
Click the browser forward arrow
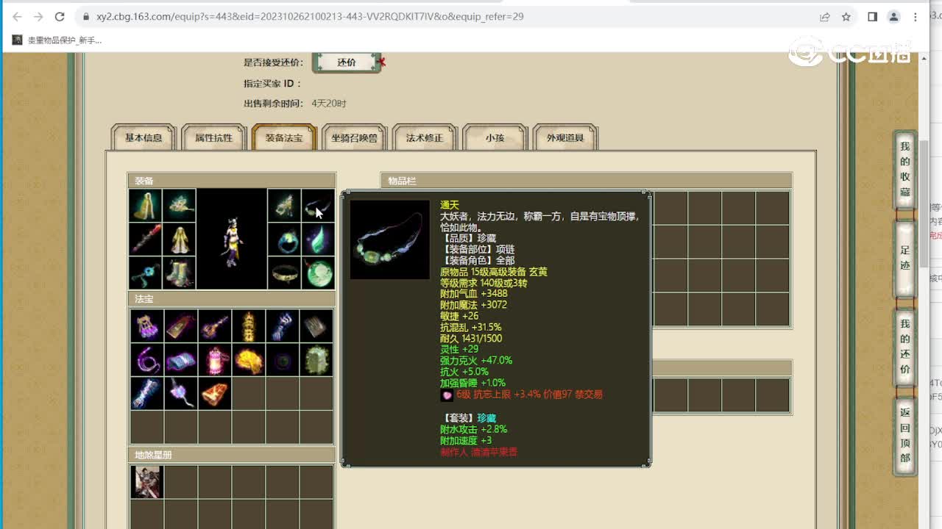tap(38, 16)
